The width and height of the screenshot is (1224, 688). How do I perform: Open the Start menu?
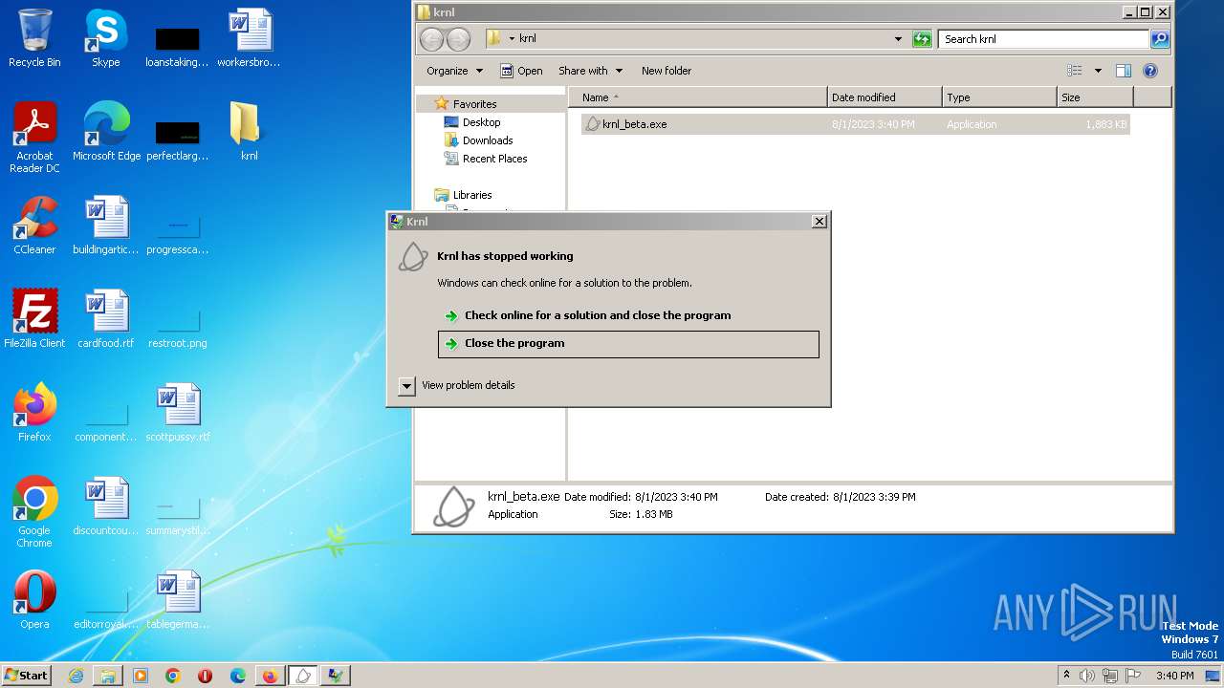(x=27, y=676)
